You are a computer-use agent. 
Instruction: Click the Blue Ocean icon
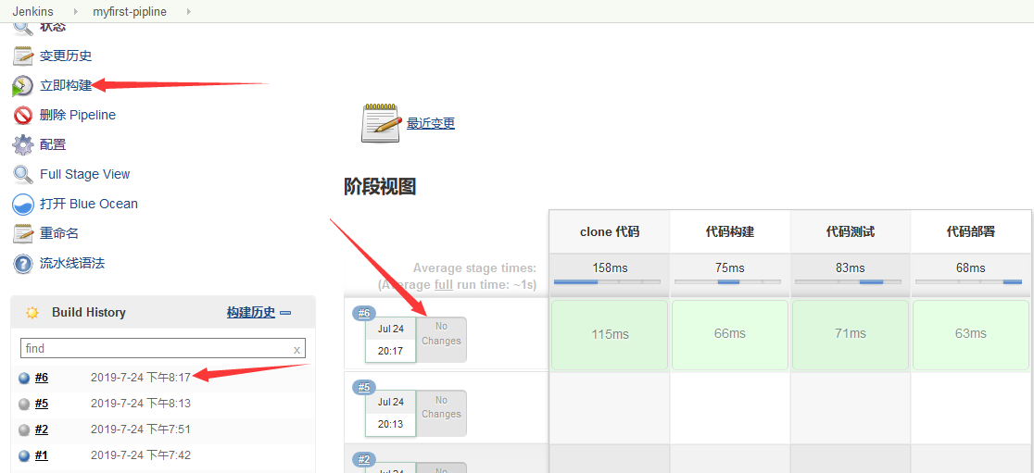click(23, 205)
